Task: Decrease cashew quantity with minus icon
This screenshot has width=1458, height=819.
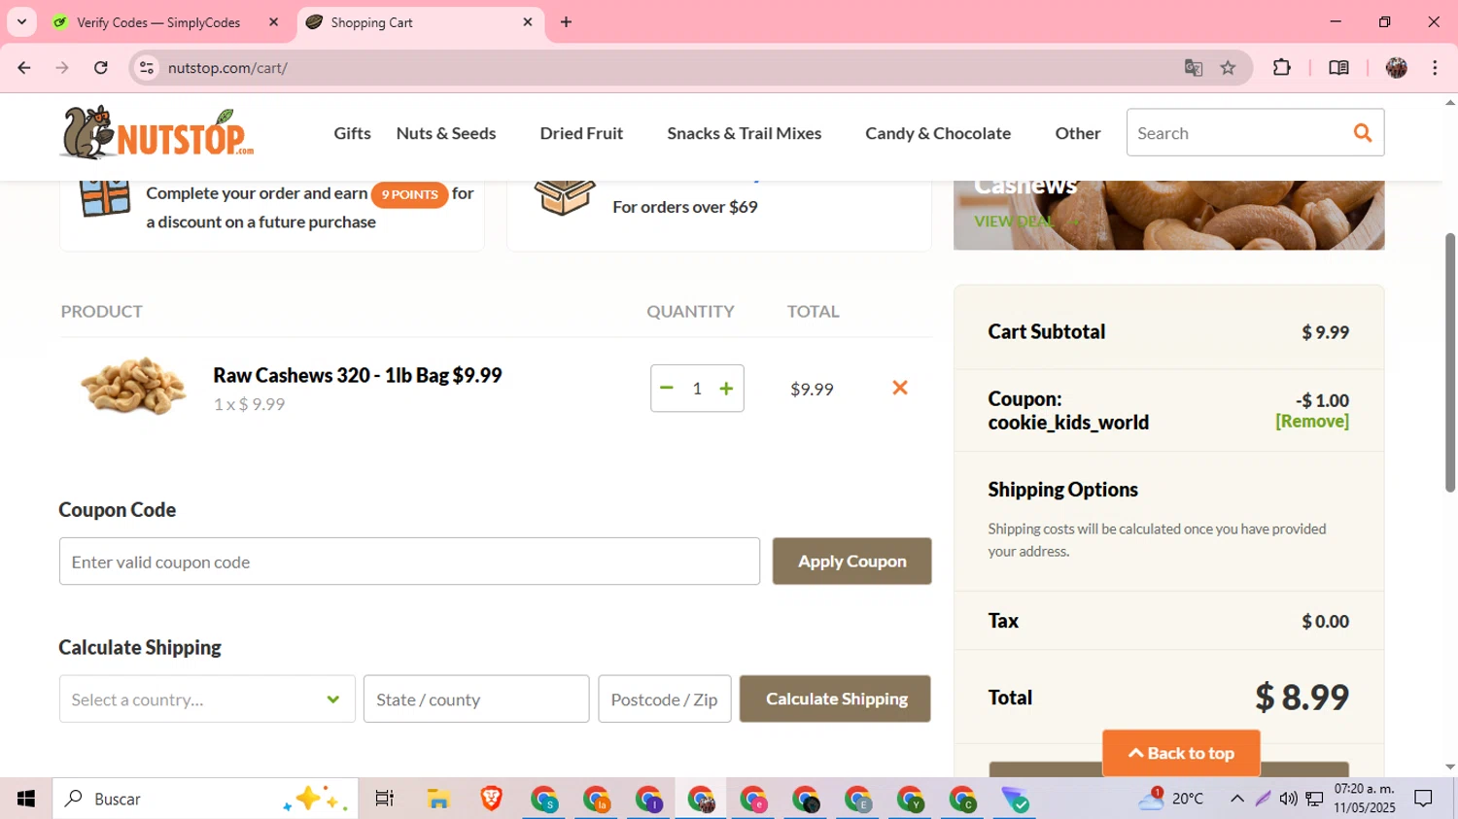Action: pyautogui.click(x=667, y=388)
